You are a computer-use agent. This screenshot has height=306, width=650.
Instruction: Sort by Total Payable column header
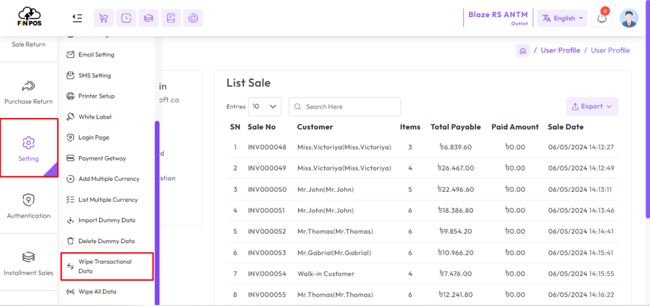[x=456, y=127]
